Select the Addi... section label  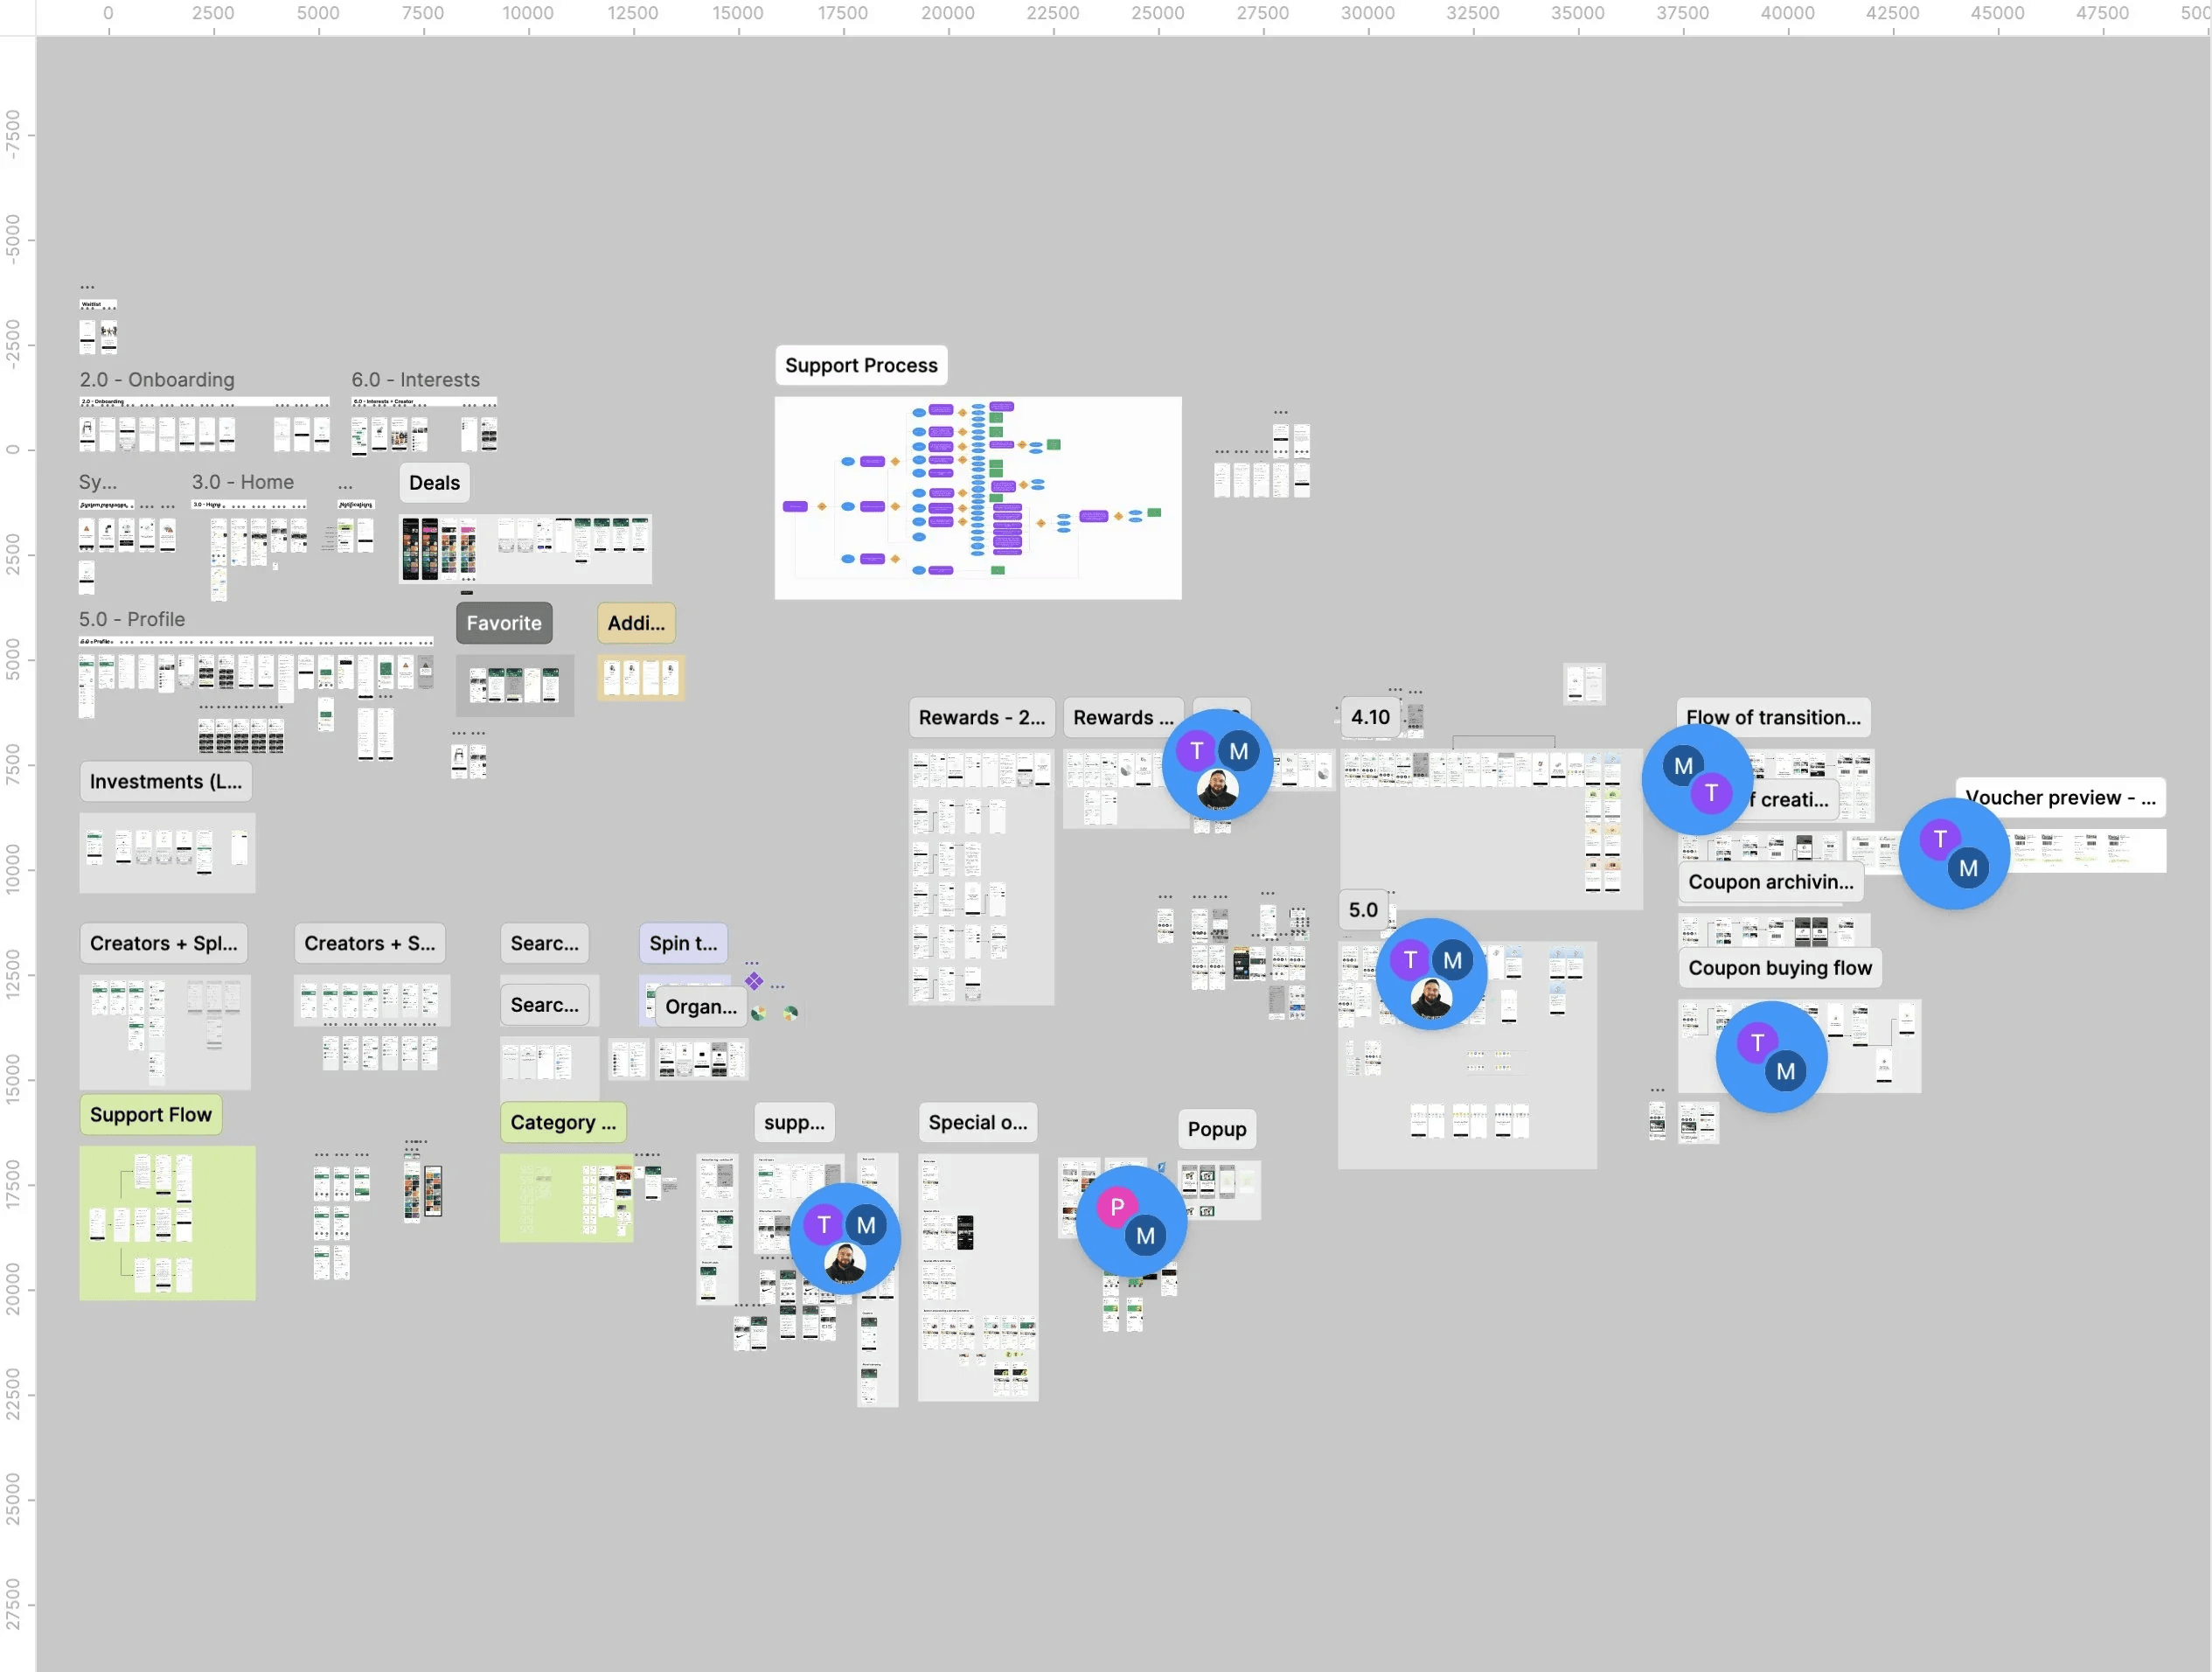[636, 623]
